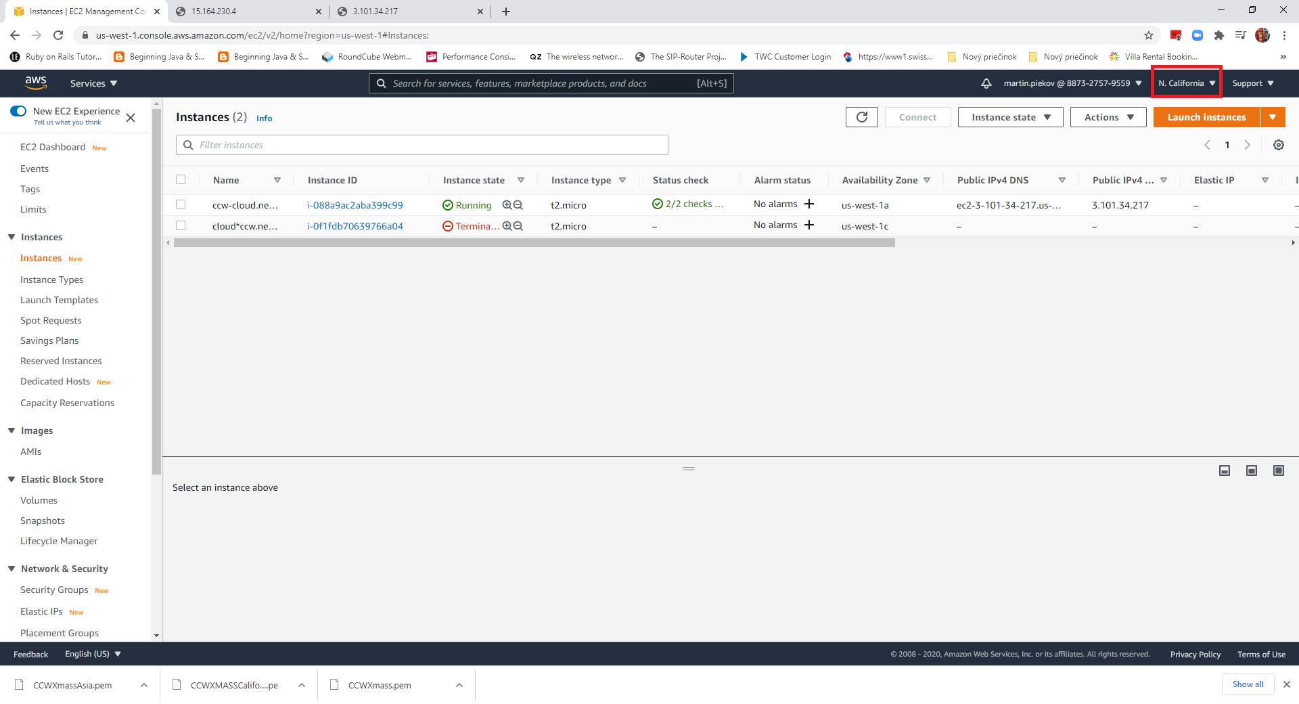This screenshot has height=704, width=1299.
Task: Minimize the details pane layout icon
Action: [x=1225, y=470]
